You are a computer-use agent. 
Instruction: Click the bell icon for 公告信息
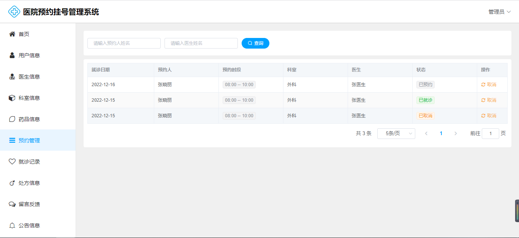[x=12, y=225]
